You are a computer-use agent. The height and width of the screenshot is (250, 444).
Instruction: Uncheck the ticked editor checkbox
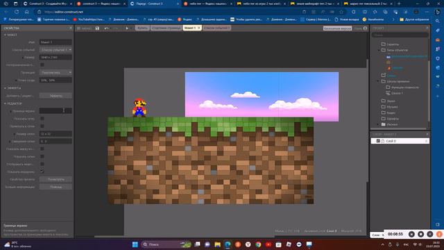(42, 172)
